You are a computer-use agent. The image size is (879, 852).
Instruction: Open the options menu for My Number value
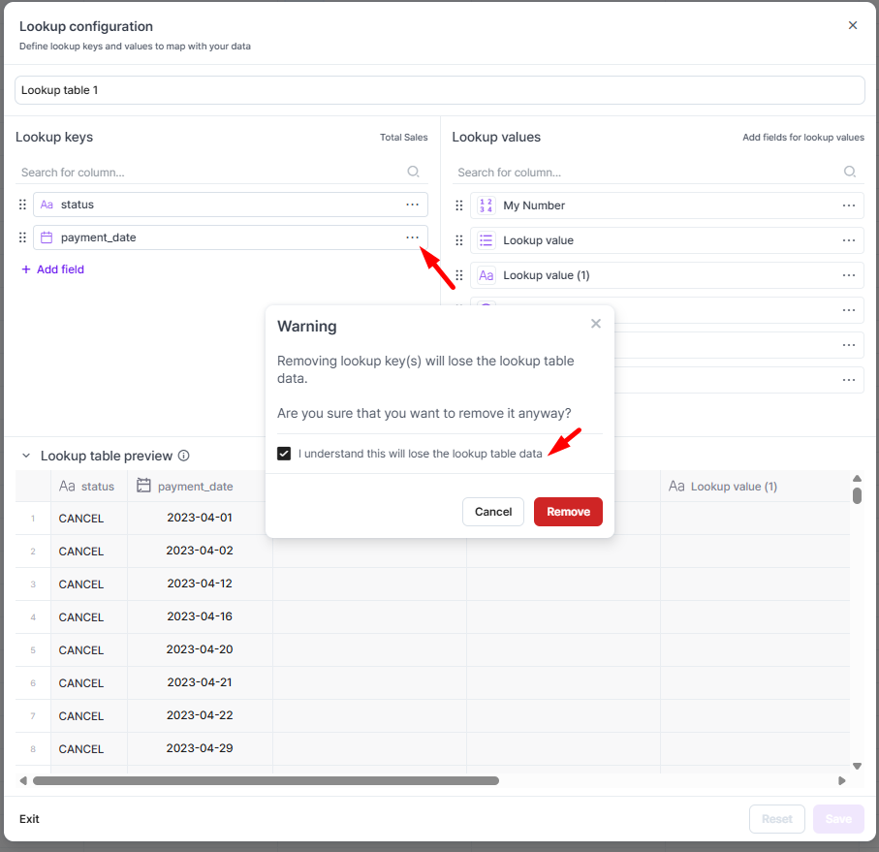[x=849, y=205]
